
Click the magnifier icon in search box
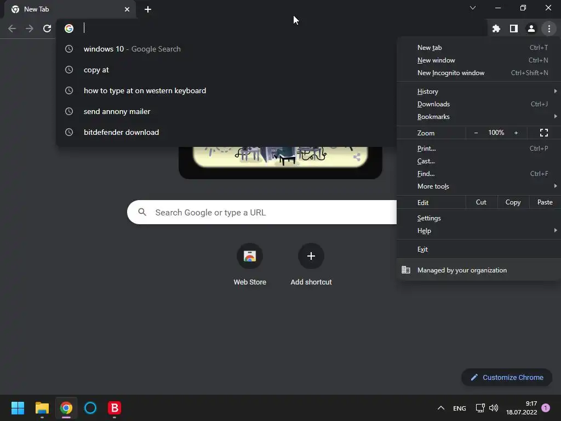pos(142,212)
